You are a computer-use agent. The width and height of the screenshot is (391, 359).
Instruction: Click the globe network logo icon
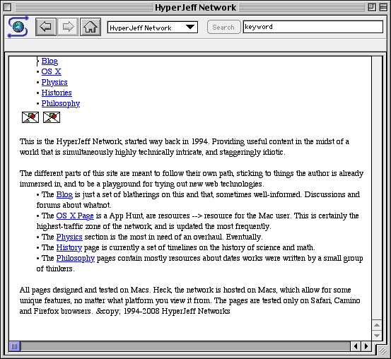coord(18,27)
